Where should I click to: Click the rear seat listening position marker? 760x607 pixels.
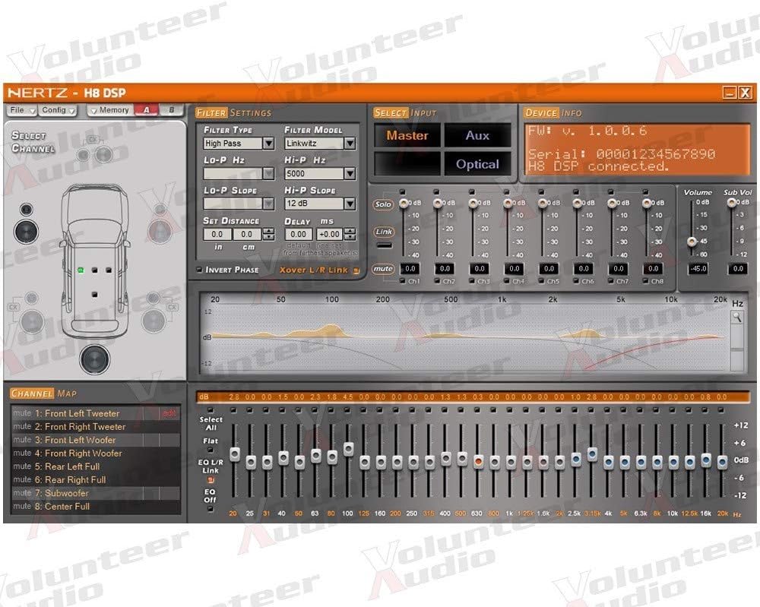94,294
